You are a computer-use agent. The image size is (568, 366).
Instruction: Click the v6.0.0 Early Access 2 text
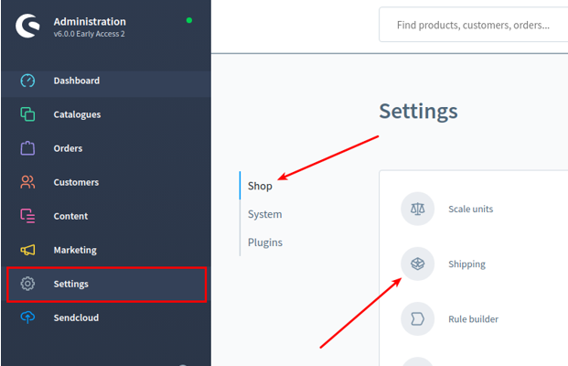click(x=89, y=34)
